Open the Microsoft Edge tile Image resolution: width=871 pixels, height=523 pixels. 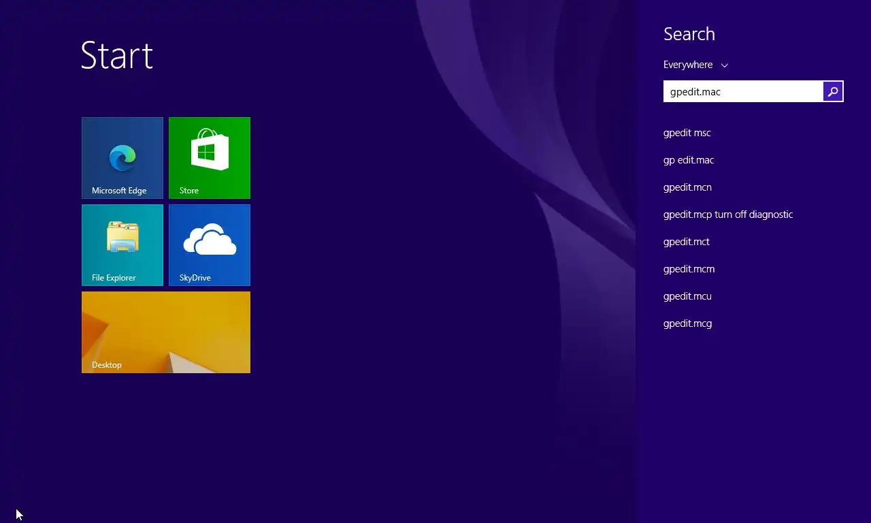coord(122,158)
